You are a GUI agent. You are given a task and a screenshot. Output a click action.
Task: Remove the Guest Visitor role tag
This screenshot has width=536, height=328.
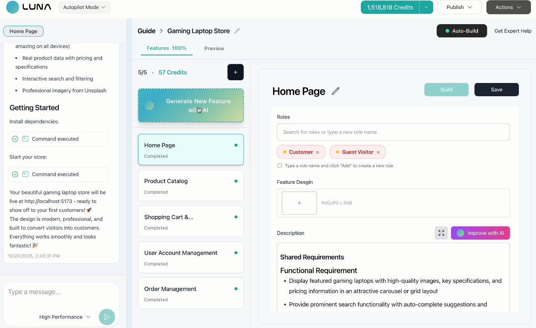pyautogui.click(x=378, y=152)
